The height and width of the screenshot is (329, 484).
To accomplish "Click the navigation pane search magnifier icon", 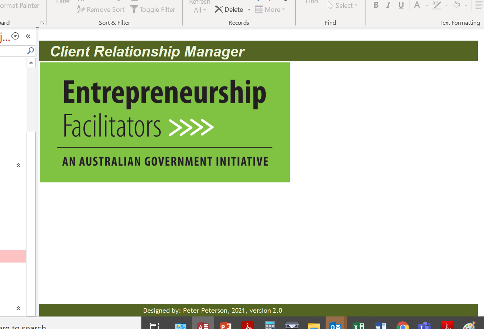I will (x=31, y=51).
